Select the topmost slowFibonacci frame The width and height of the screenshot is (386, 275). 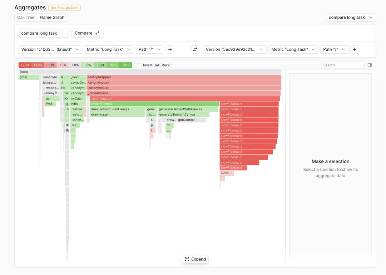[x=249, y=104]
